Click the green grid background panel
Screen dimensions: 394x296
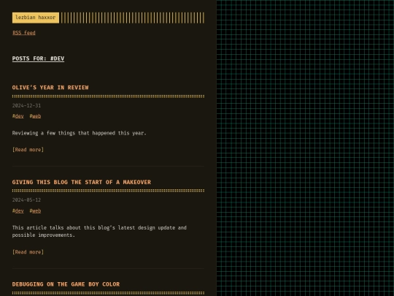point(305,148)
